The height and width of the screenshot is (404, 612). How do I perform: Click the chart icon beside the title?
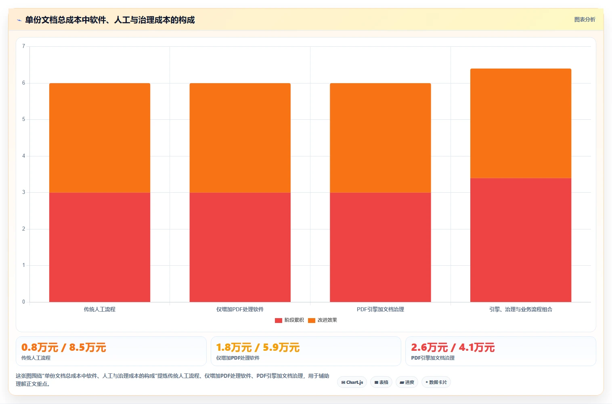click(x=19, y=20)
